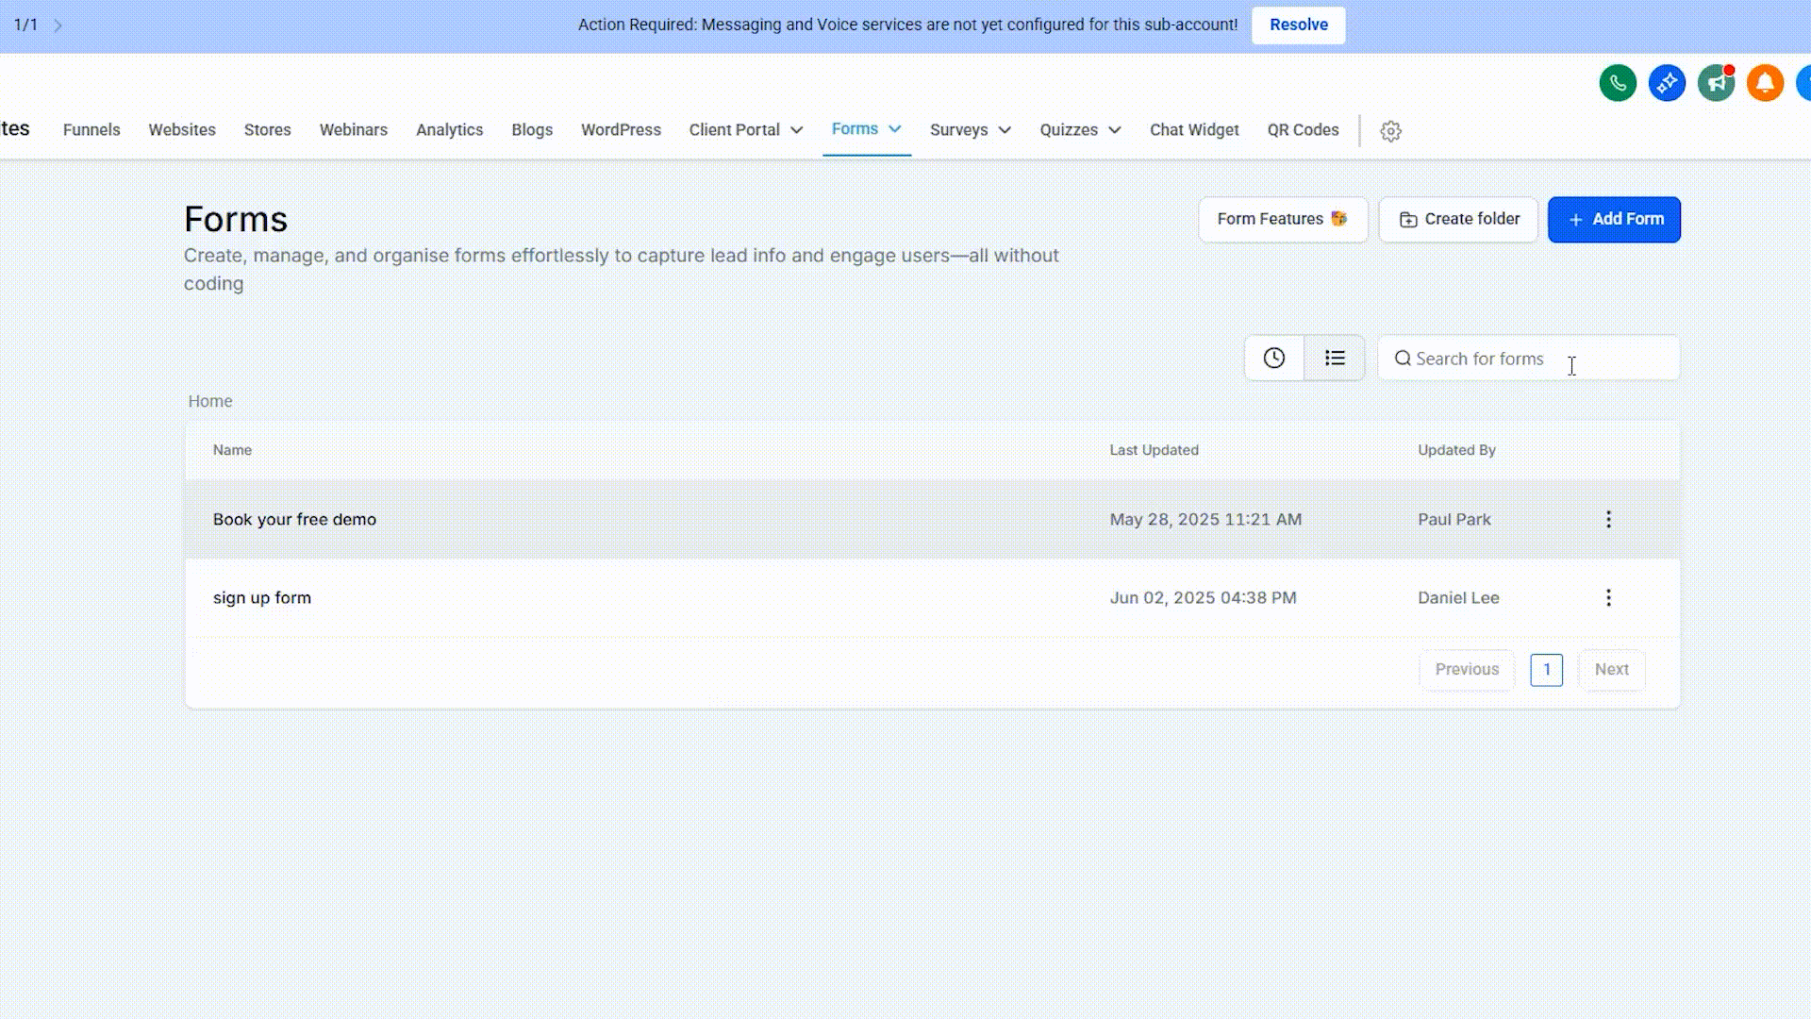Open the Webinars menu item
The height and width of the screenshot is (1019, 1811).
354,129
